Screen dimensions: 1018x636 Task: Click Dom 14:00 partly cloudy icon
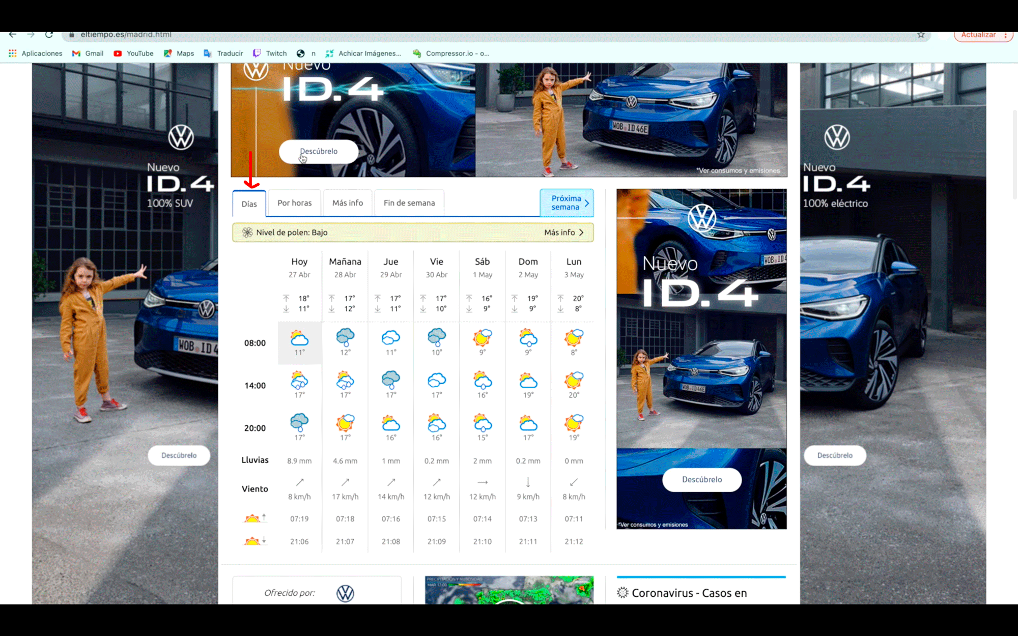pyautogui.click(x=528, y=381)
